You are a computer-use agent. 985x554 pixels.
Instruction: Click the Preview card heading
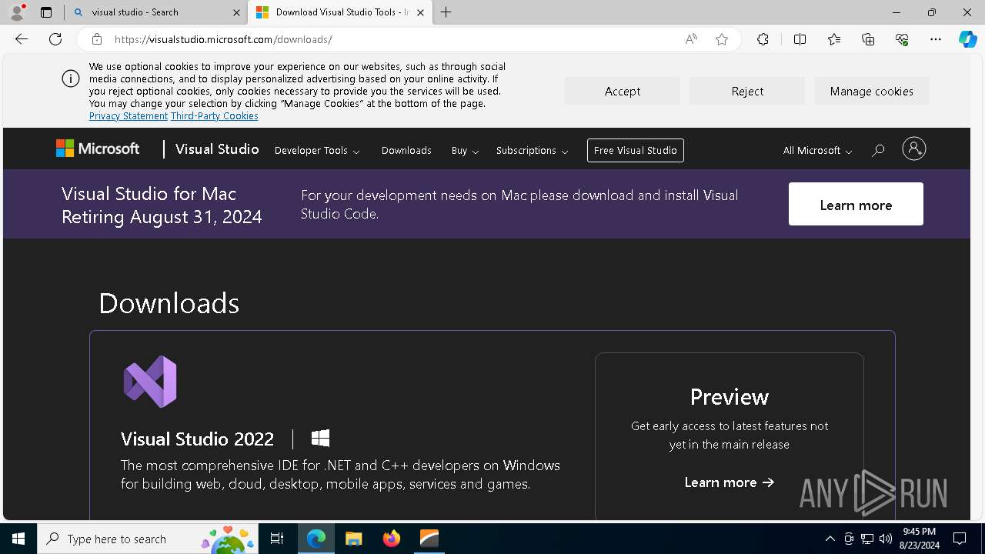(730, 396)
